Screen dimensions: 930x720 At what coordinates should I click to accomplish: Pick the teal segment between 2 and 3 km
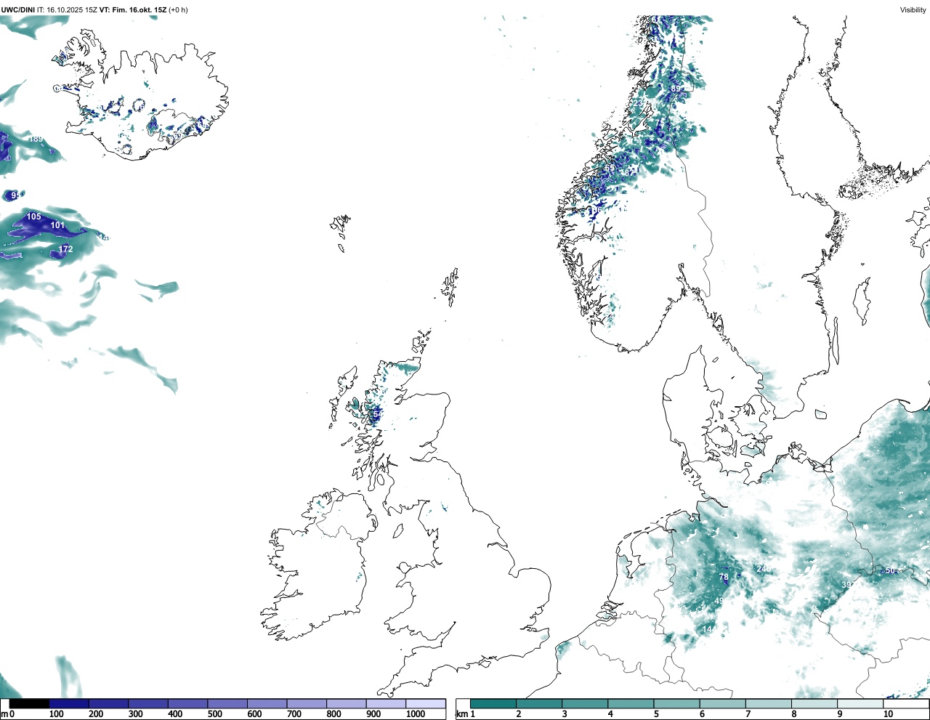pyautogui.click(x=539, y=703)
